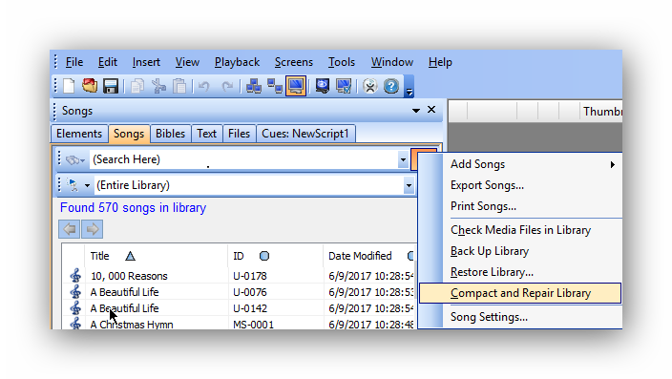Select the song 10, 000 Reasons

click(x=129, y=276)
